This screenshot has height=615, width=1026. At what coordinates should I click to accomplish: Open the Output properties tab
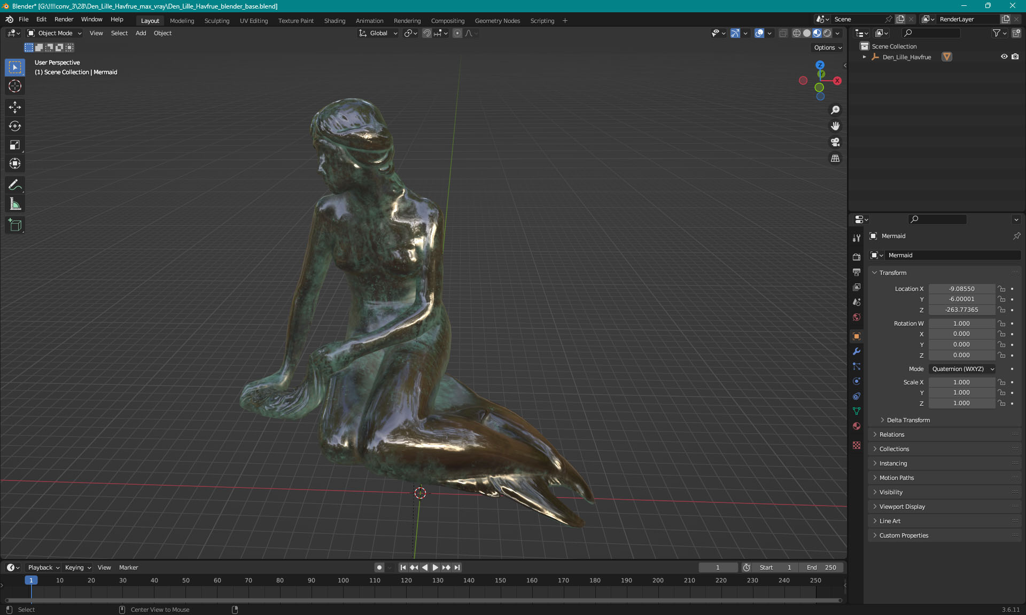coord(857,272)
